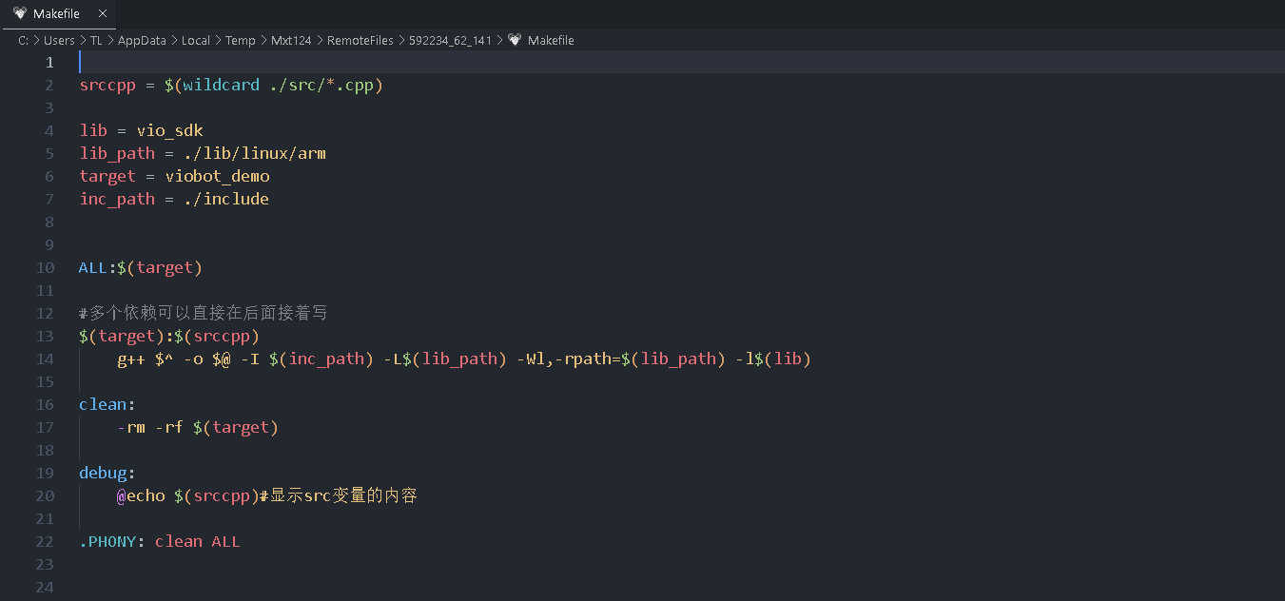This screenshot has height=601, width=1285.
Task: Click the comment '#显示src变量的内容' on line 20
Action: tap(339, 495)
